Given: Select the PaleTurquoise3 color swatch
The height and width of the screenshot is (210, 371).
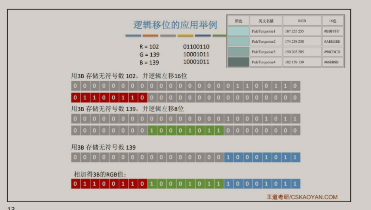Looking at the screenshot, I should (239, 52).
